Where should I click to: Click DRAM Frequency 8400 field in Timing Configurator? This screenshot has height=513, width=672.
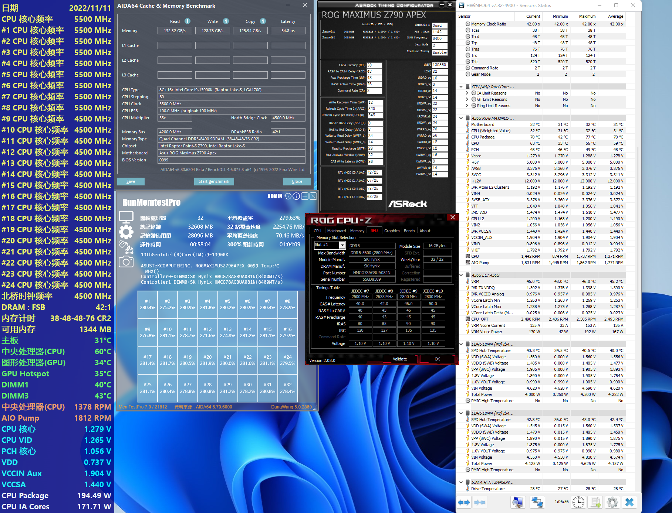pyautogui.click(x=440, y=38)
